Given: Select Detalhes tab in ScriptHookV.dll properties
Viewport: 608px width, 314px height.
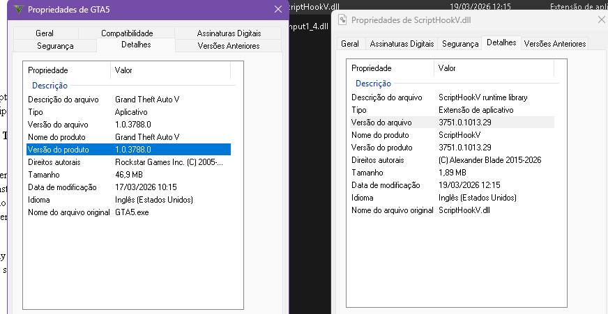Looking at the screenshot, I should (501, 42).
